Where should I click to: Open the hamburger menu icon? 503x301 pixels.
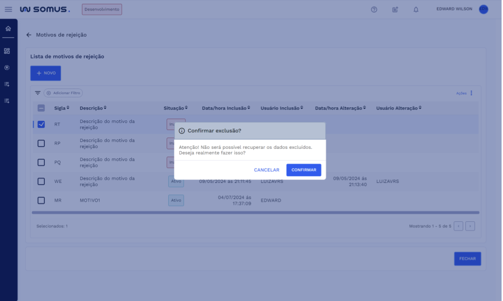coord(8,9)
